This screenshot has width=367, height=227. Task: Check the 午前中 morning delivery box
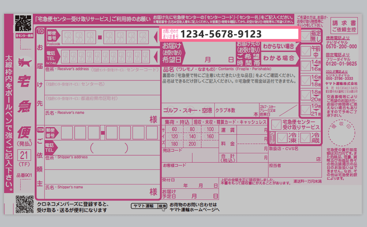click(x=306, y=51)
